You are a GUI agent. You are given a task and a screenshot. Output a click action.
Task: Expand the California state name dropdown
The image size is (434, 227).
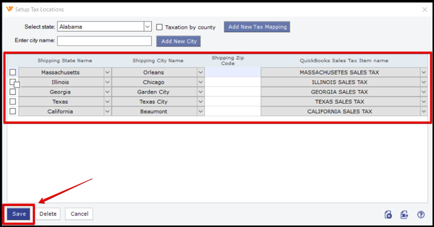(107, 111)
